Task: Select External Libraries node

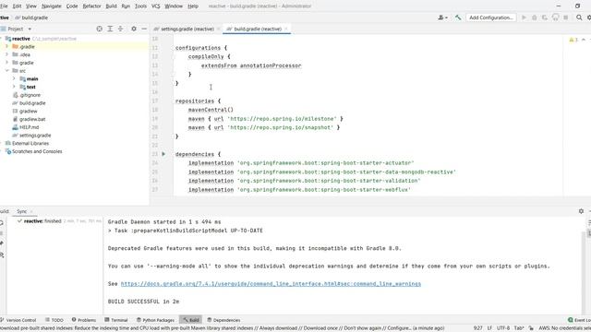Action: pyautogui.click(x=30, y=144)
